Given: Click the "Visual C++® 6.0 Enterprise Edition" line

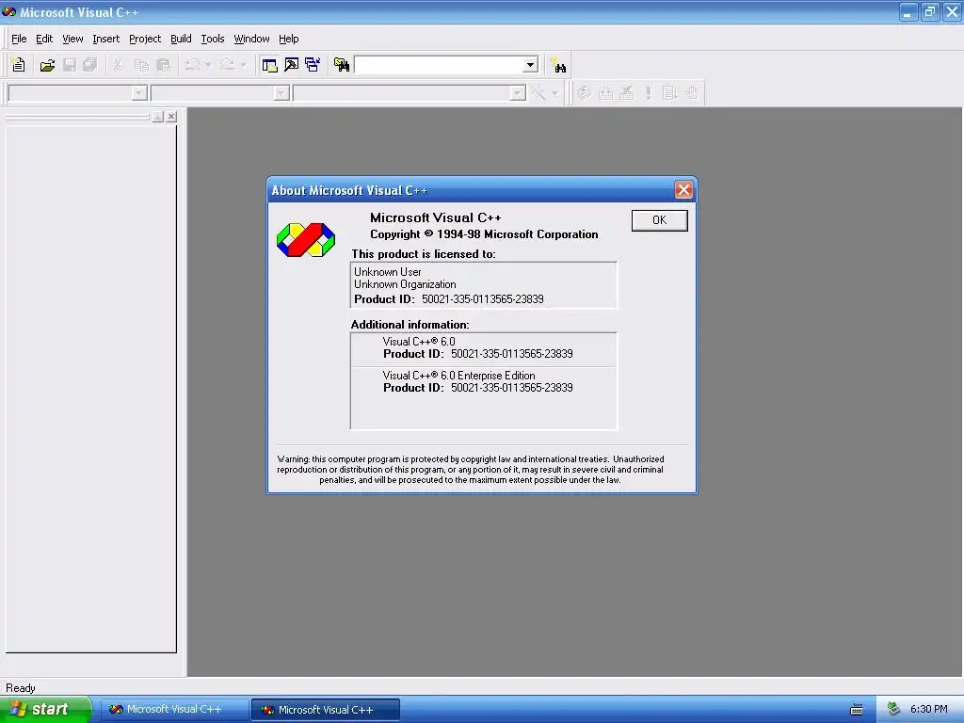Looking at the screenshot, I should tap(458, 375).
